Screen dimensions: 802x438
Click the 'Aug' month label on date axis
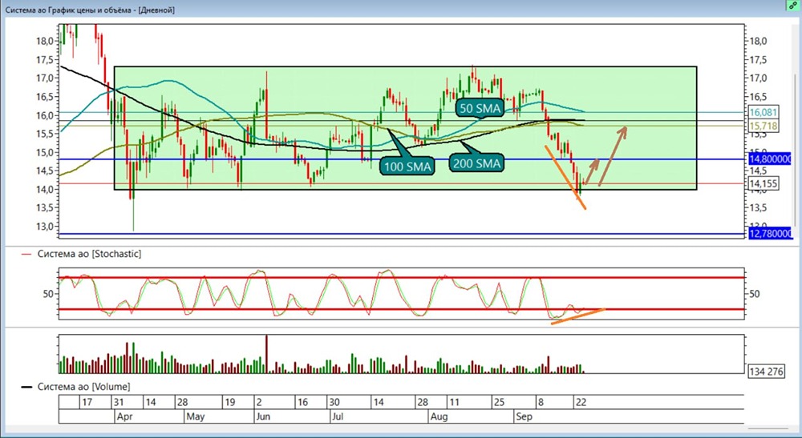[439, 416]
